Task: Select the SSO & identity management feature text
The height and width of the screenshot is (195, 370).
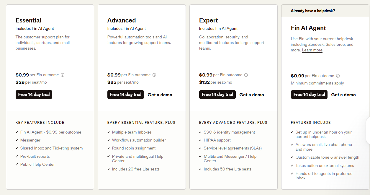Action: (229, 132)
